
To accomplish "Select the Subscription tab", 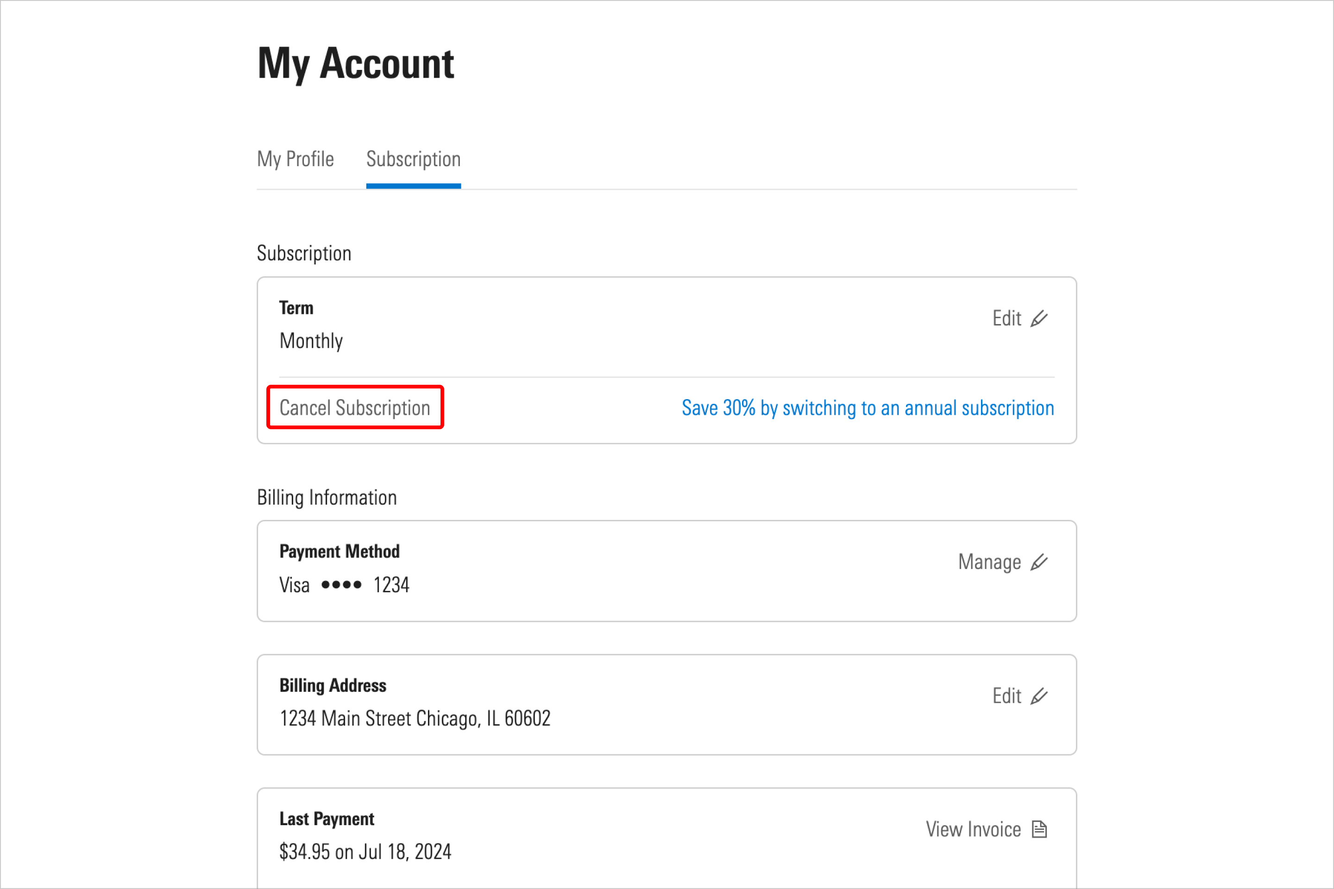I will coord(414,159).
